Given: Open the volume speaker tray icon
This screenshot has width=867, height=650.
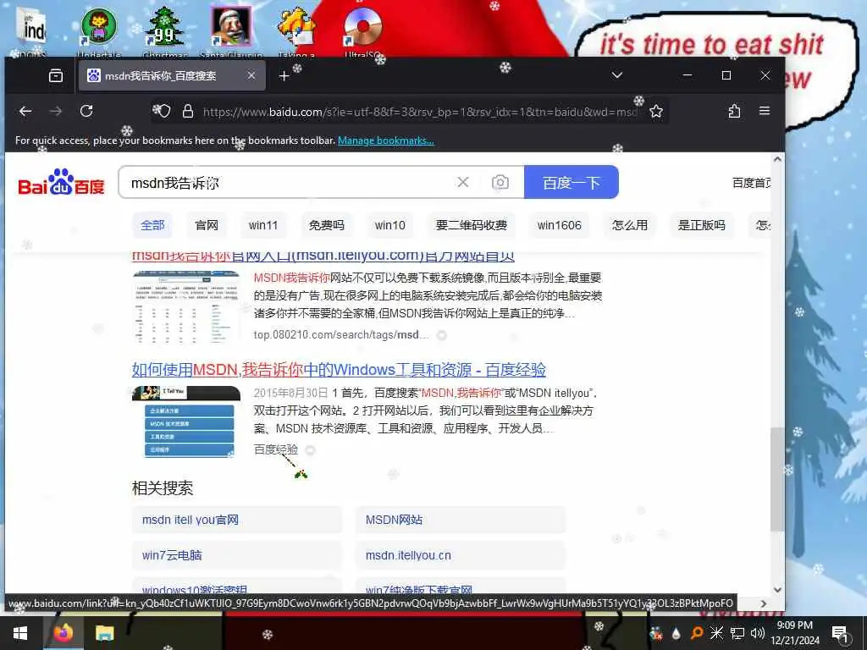Looking at the screenshot, I should (758, 633).
